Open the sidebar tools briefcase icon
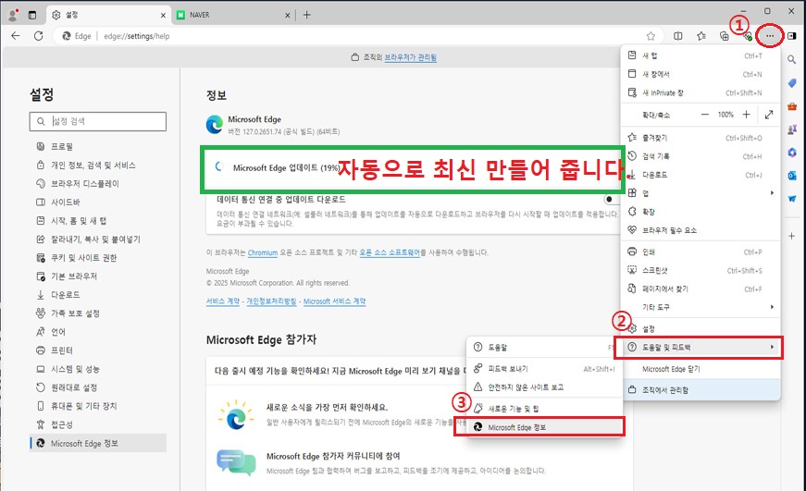The height and width of the screenshot is (491, 806). [x=791, y=106]
